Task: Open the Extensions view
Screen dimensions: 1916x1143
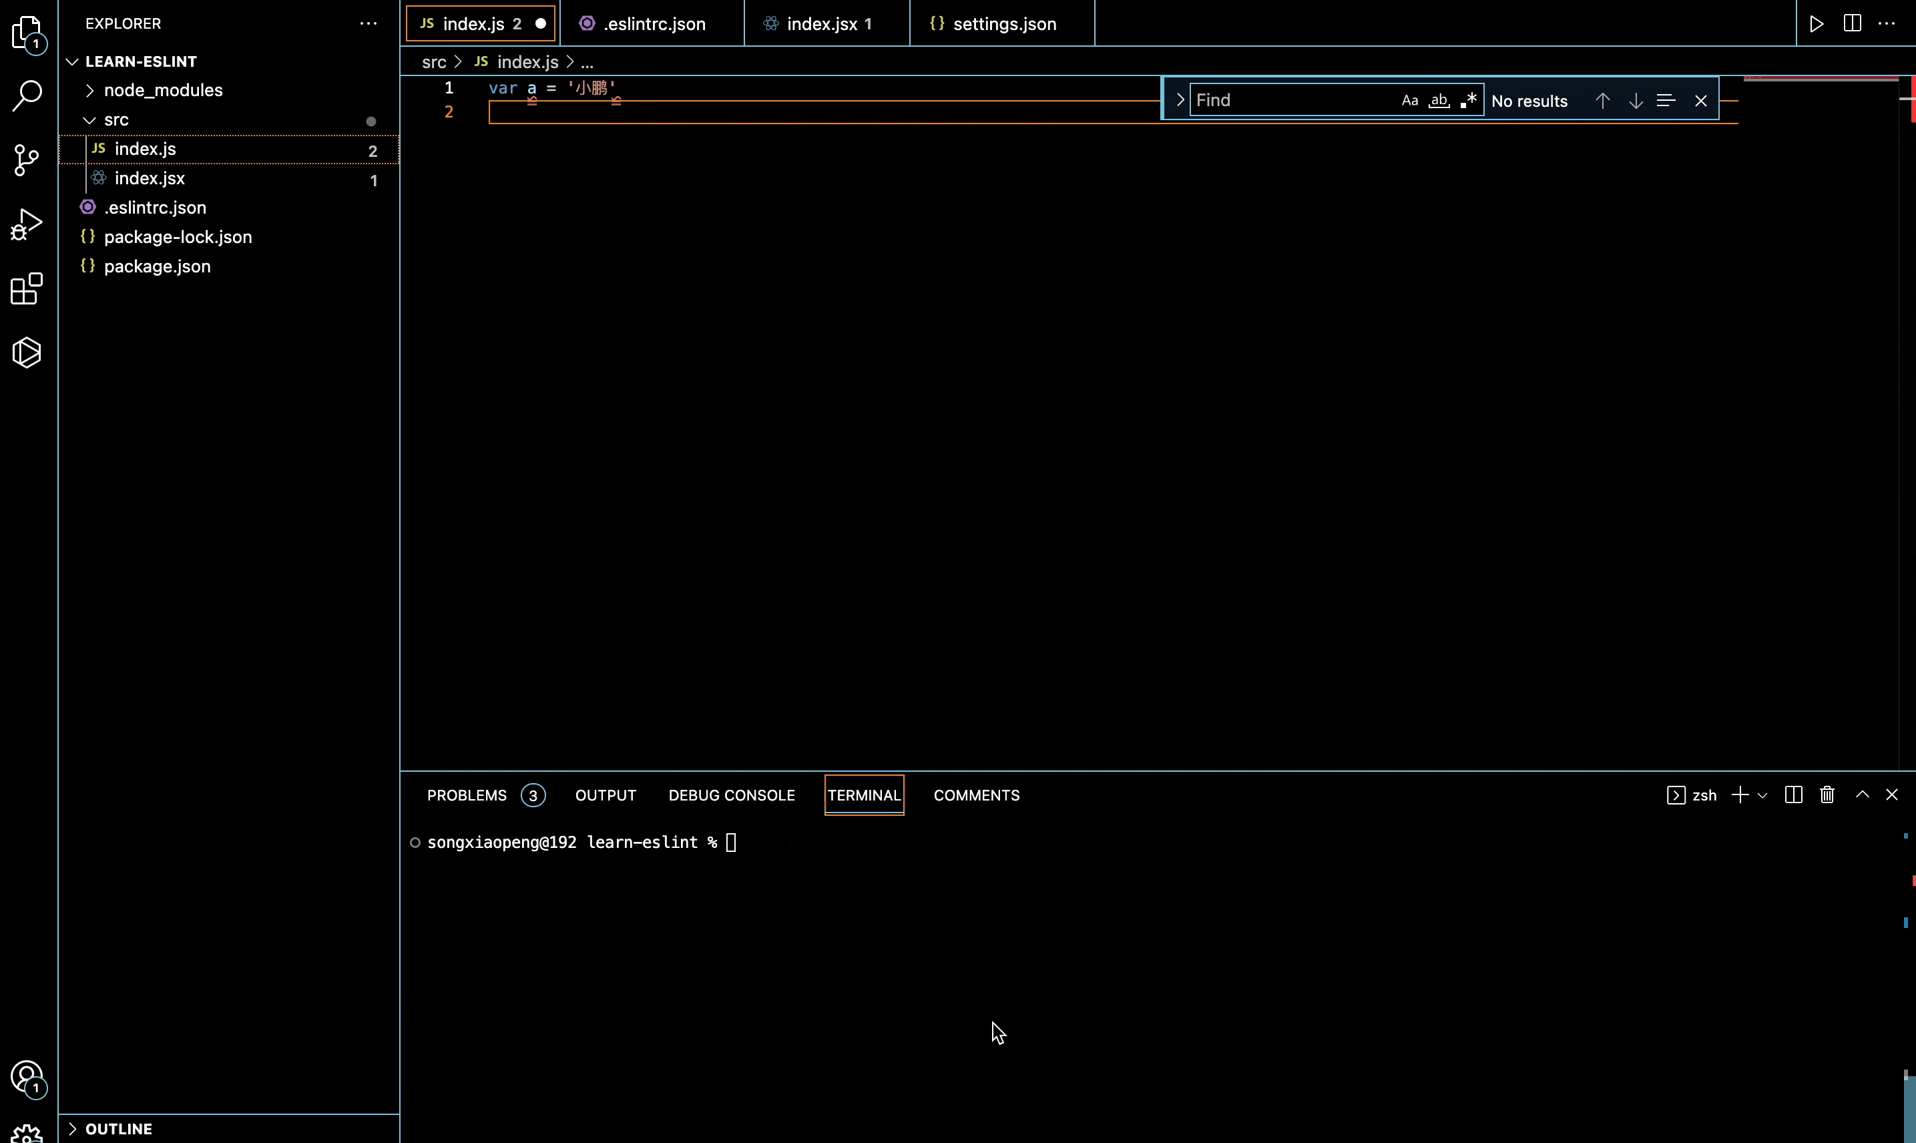Action: (x=27, y=289)
